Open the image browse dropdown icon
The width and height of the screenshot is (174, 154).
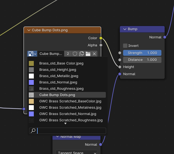pos(32,54)
